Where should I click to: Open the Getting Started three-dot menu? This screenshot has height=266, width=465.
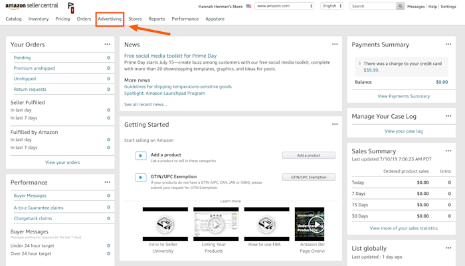click(x=335, y=124)
